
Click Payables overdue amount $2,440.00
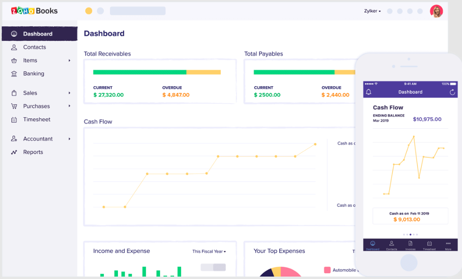coord(336,95)
